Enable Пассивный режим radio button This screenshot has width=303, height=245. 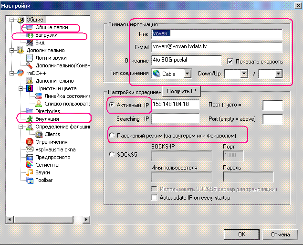(x=112, y=135)
